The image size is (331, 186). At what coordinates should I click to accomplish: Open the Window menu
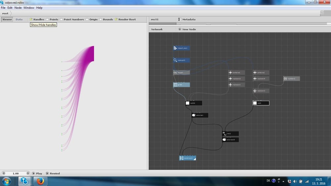(29, 8)
